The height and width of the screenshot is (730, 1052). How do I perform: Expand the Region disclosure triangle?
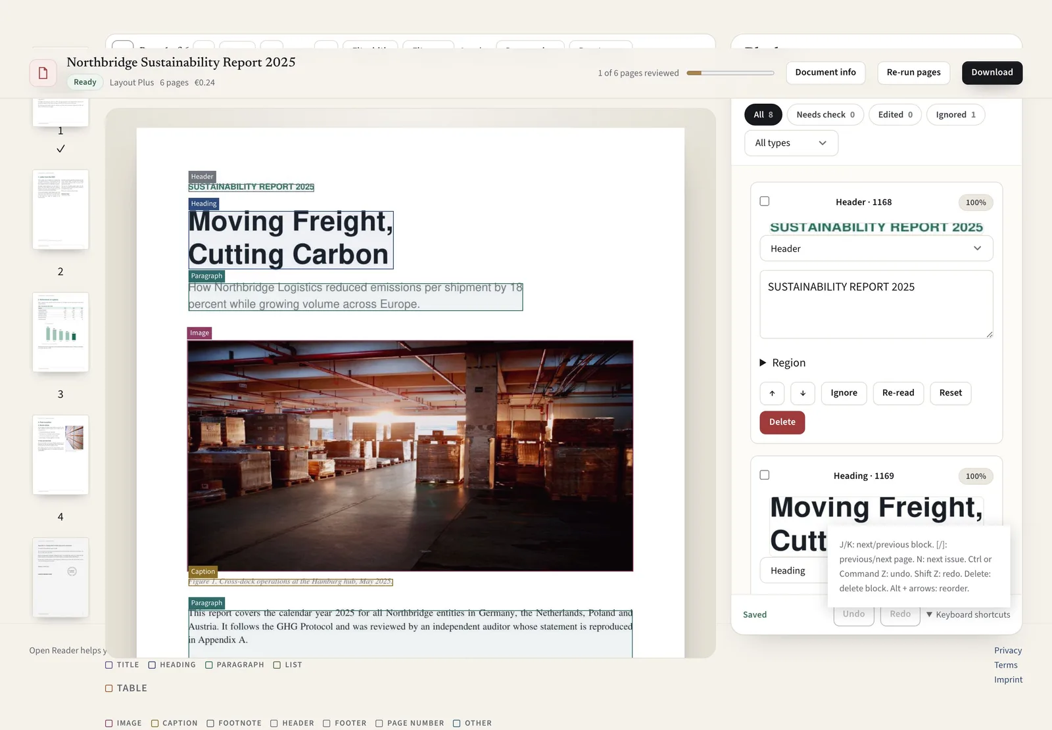click(x=763, y=363)
